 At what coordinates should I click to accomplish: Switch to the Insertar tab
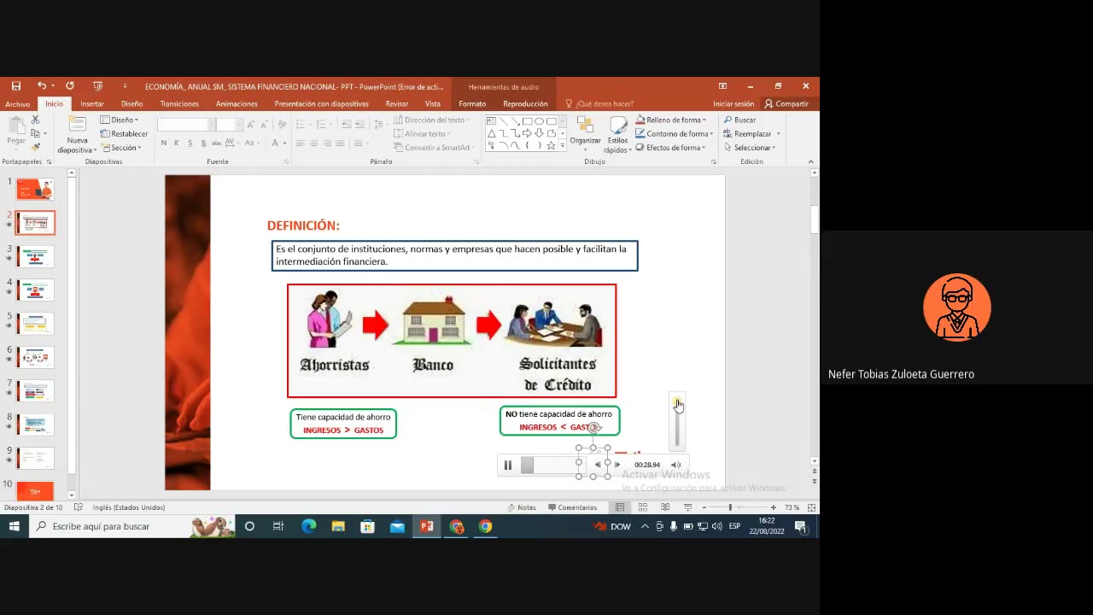[x=92, y=104]
